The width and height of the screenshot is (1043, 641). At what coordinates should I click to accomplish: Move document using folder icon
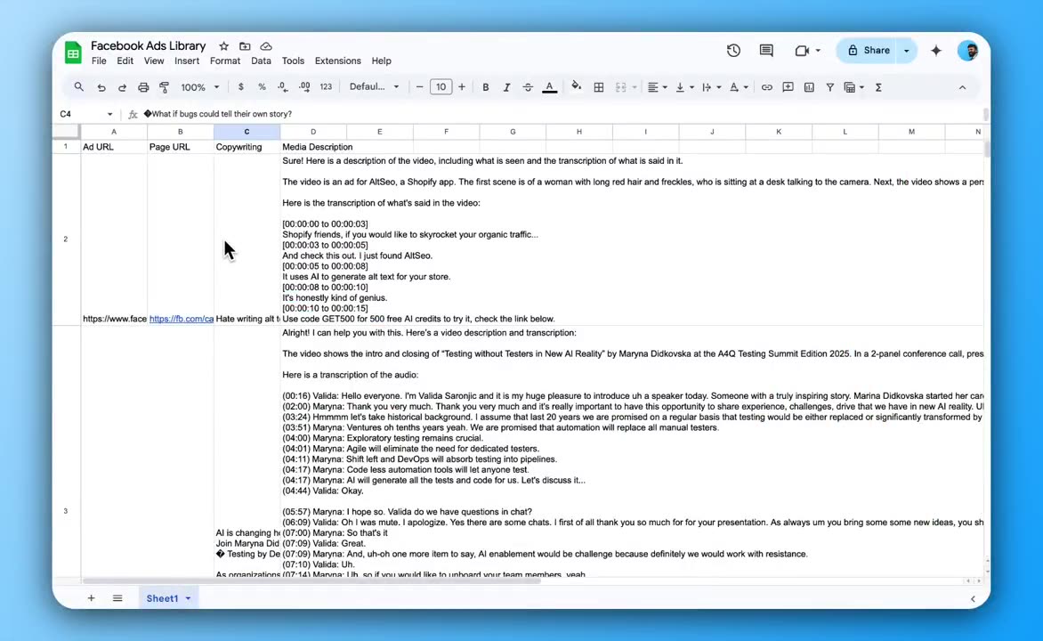[x=245, y=46]
